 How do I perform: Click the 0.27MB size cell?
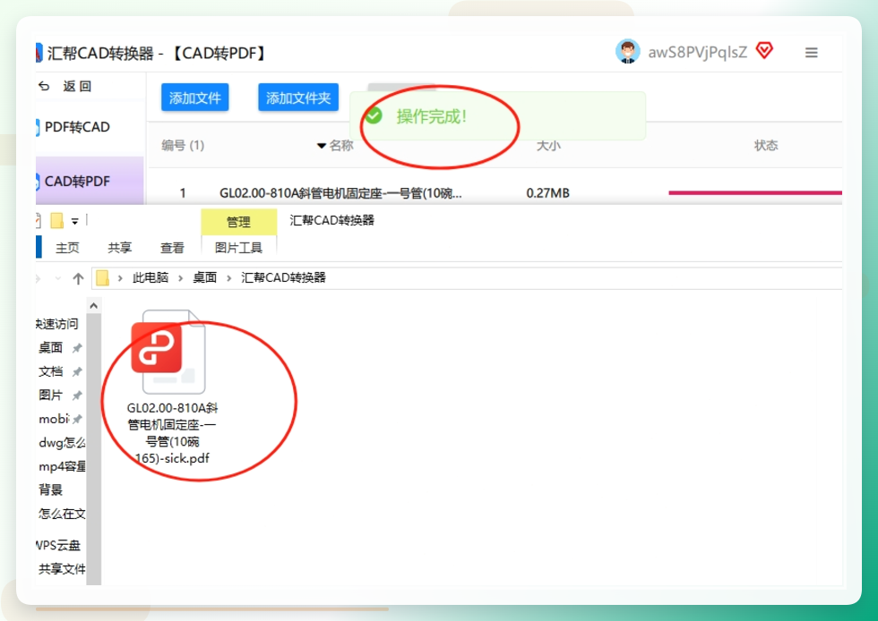pos(547,193)
